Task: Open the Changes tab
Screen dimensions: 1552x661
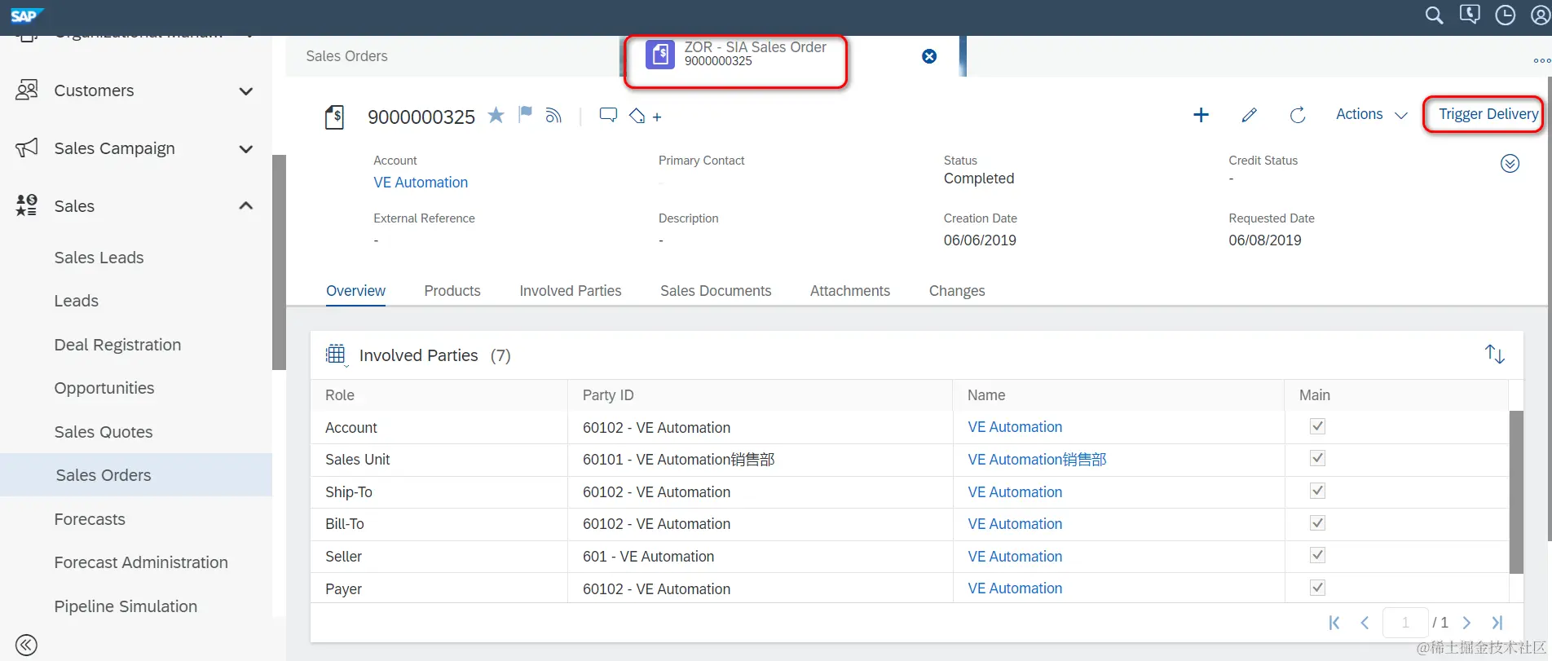Action: [957, 291]
